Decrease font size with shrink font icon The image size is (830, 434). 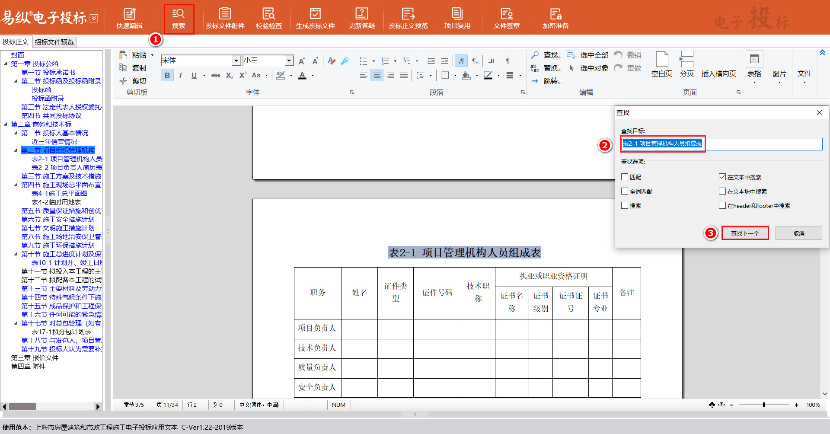coord(315,61)
